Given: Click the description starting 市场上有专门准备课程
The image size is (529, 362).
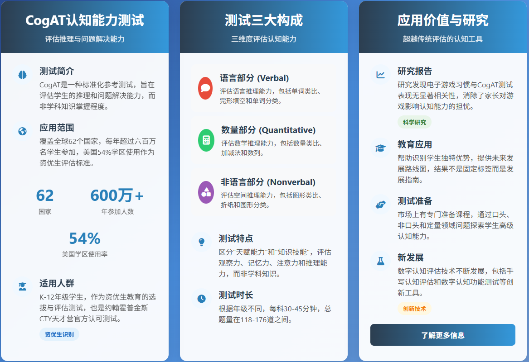Looking at the screenshot, I should 456,226.
